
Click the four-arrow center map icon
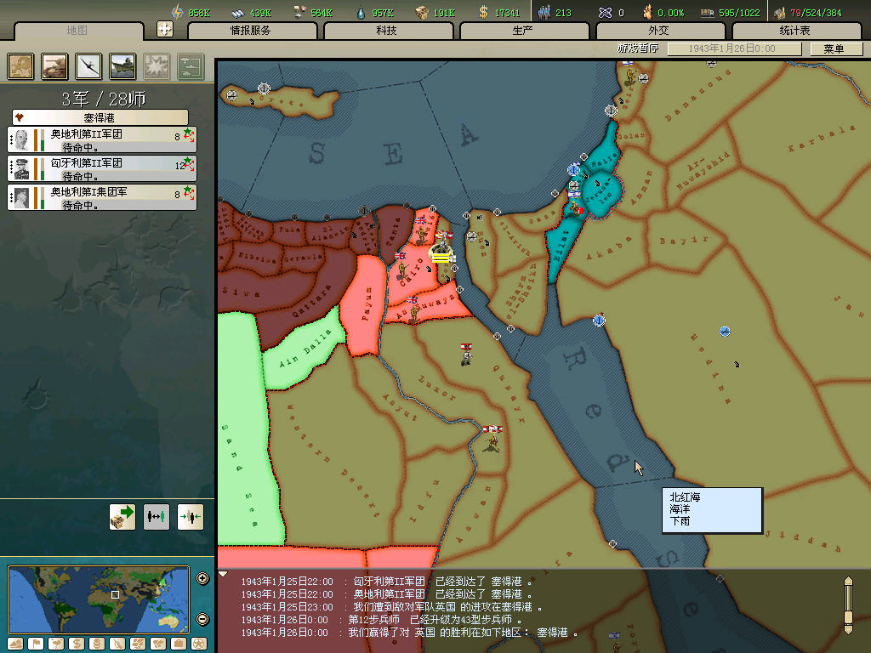[x=164, y=29]
